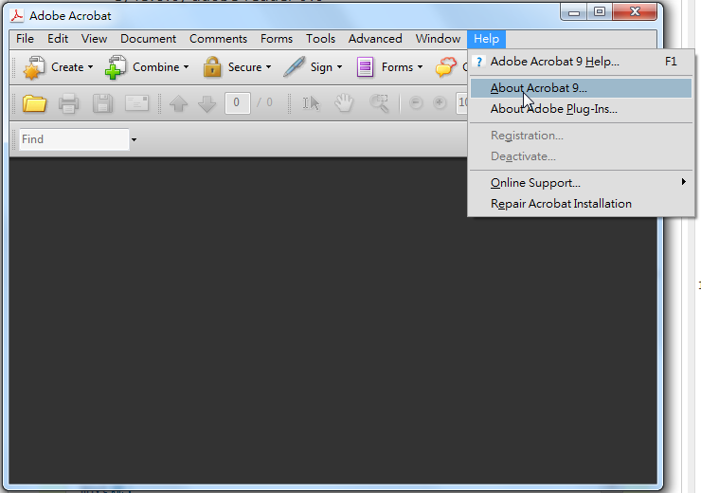
Task: Open the Edit menu
Action: [58, 39]
